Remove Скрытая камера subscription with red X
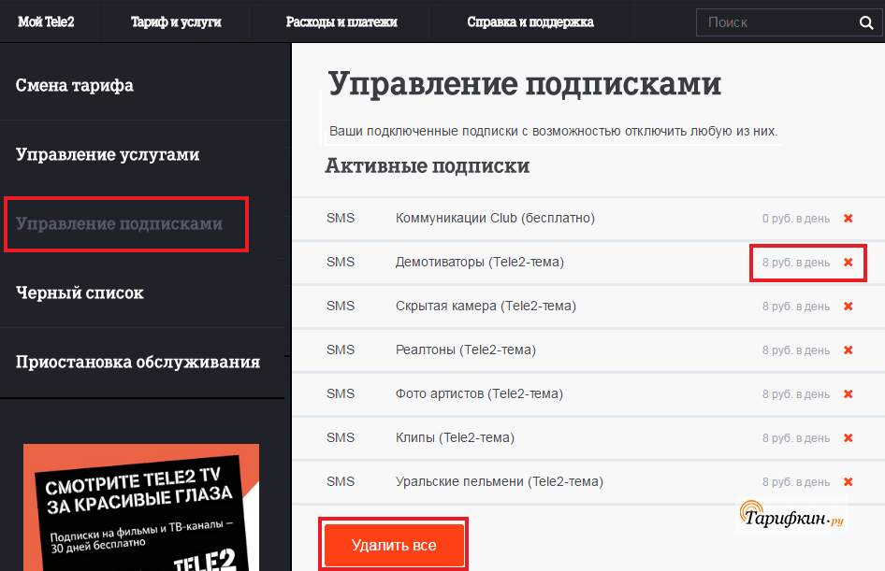 (848, 307)
